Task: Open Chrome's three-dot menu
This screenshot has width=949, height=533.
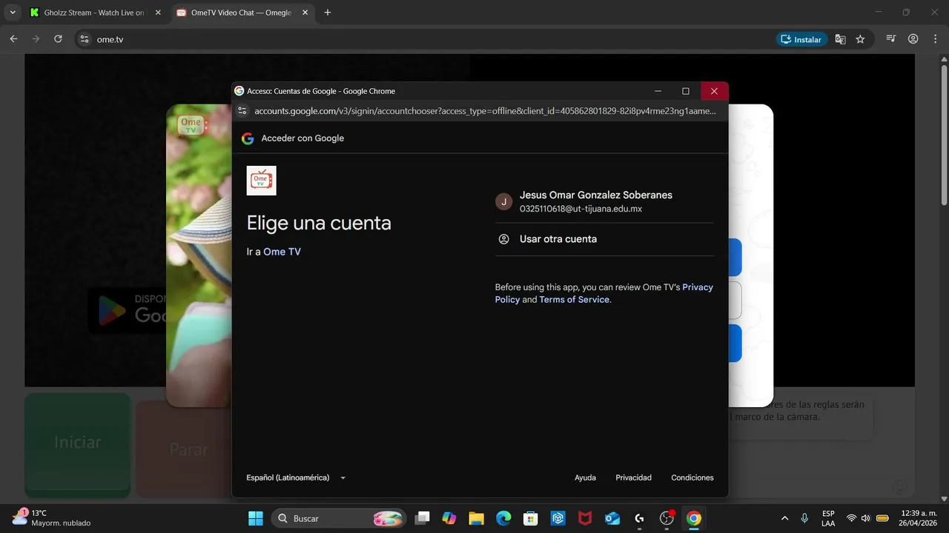Action: click(x=935, y=39)
